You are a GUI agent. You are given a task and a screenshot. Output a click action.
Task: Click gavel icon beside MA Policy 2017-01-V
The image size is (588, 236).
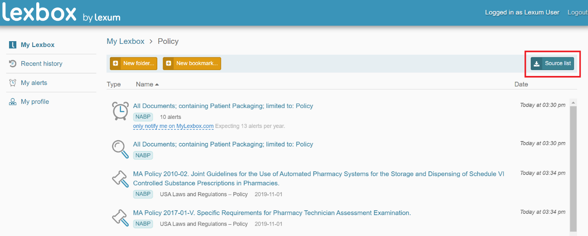[x=120, y=218]
